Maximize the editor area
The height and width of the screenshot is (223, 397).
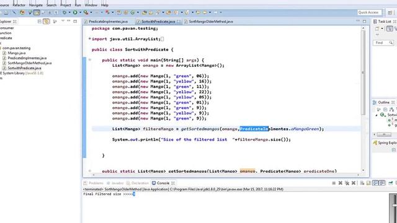click(x=364, y=21)
